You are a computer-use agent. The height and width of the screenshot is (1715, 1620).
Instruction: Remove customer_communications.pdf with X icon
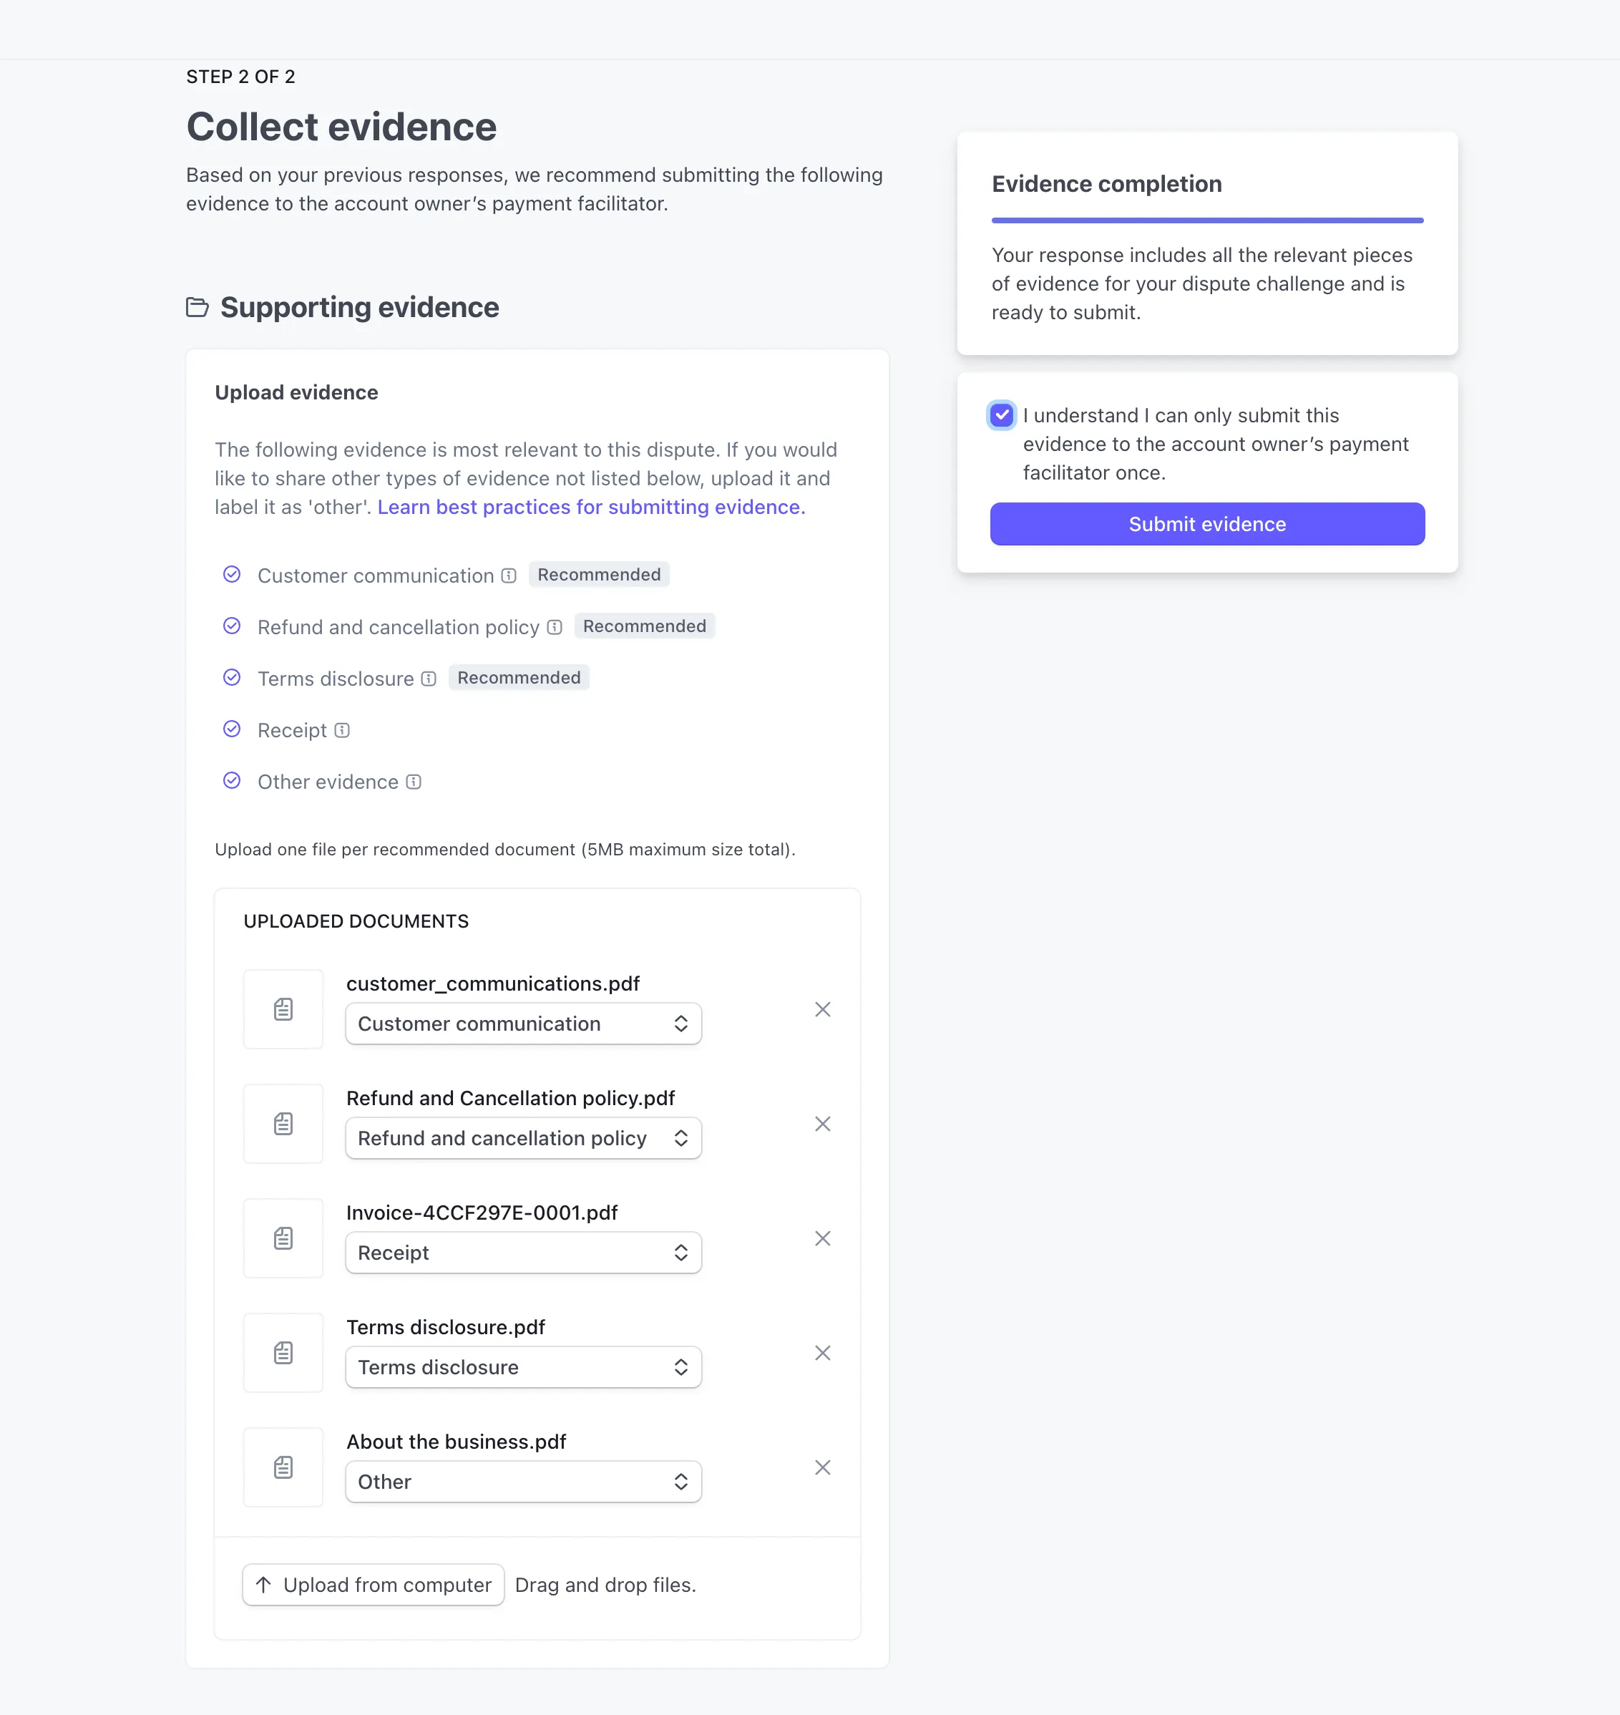tap(822, 1009)
